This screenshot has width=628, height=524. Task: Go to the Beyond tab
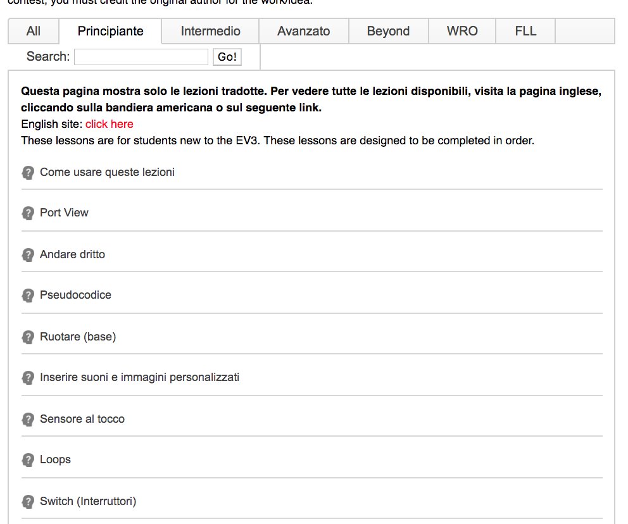pyautogui.click(x=388, y=31)
